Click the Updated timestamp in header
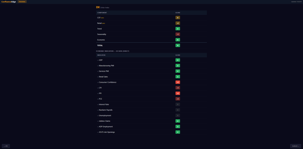303x149 pixels. pos(296,2)
